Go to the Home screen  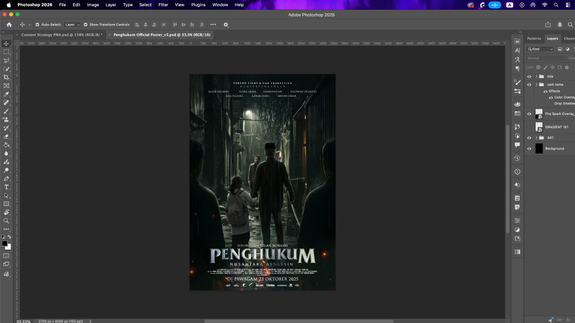point(9,24)
